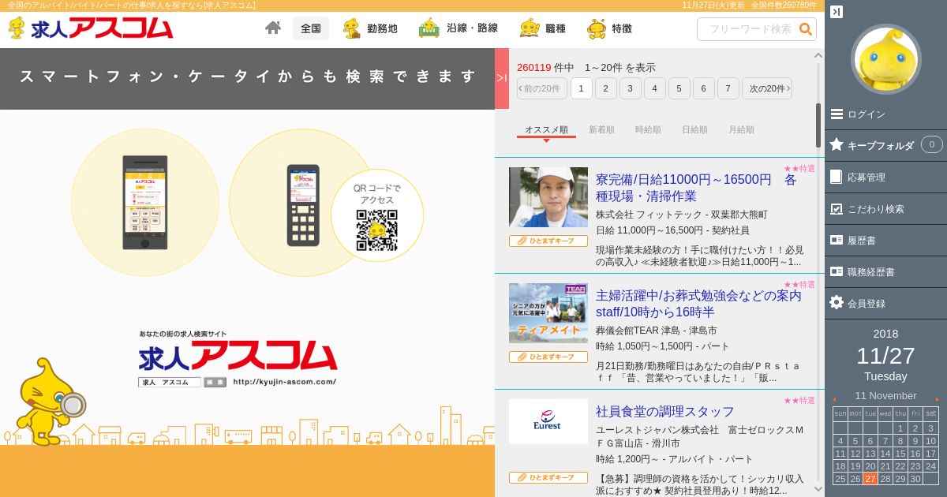The width and height of the screenshot is (947, 497).
Task: Click the worker photo thumbnail for フィットテック job
Action: click(x=548, y=197)
